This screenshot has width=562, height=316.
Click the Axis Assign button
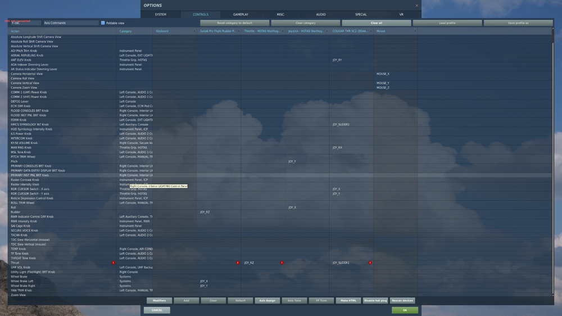point(268,301)
